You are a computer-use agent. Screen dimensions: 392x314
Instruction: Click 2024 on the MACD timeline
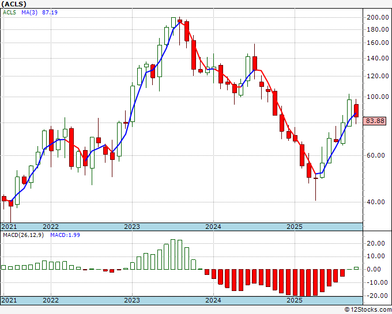(213, 300)
